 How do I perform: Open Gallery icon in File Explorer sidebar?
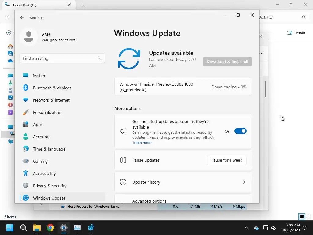(x=10, y=53)
